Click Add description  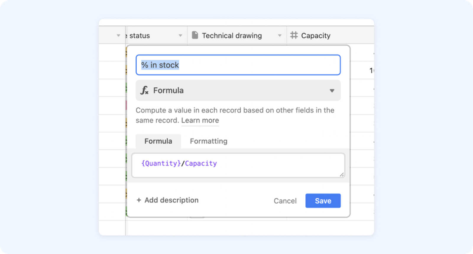point(167,200)
